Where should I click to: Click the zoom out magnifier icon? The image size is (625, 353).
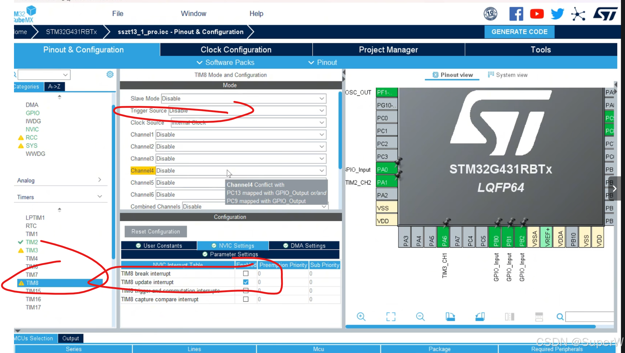coord(420,316)
